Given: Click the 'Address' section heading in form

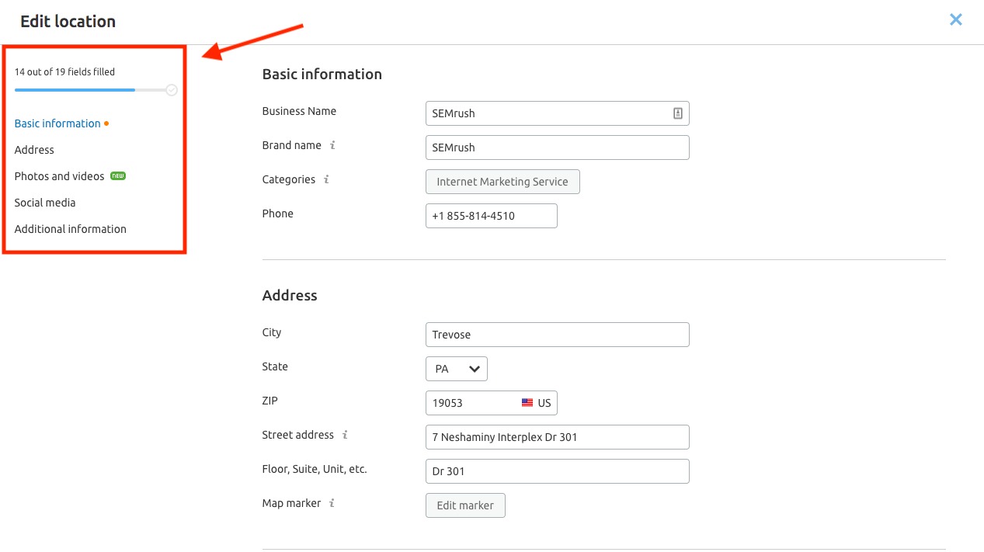Looking at the screenshot, I should (x=290, y=296).
